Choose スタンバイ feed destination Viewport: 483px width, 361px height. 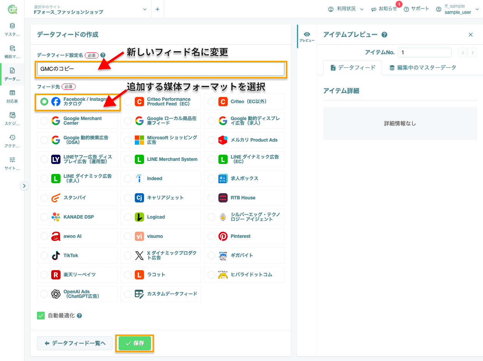[x=77, y=198]
